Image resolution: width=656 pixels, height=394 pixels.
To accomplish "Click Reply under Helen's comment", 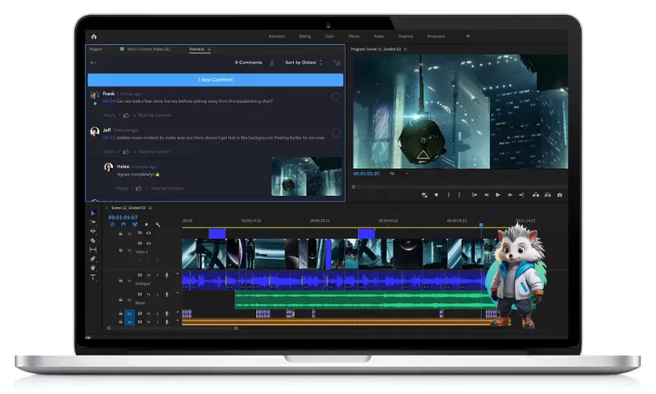I will [122, 188].
